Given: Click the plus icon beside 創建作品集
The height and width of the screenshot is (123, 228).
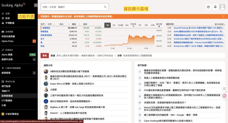Looking at the screenshot, I should click(x=34, y=59).
